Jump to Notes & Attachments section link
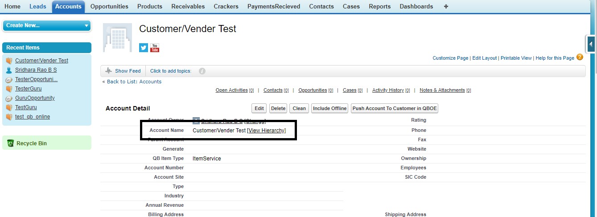 tap(442, 90)
